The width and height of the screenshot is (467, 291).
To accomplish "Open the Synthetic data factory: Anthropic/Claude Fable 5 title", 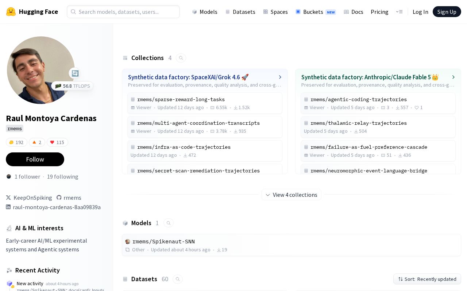I will [370, 77].
